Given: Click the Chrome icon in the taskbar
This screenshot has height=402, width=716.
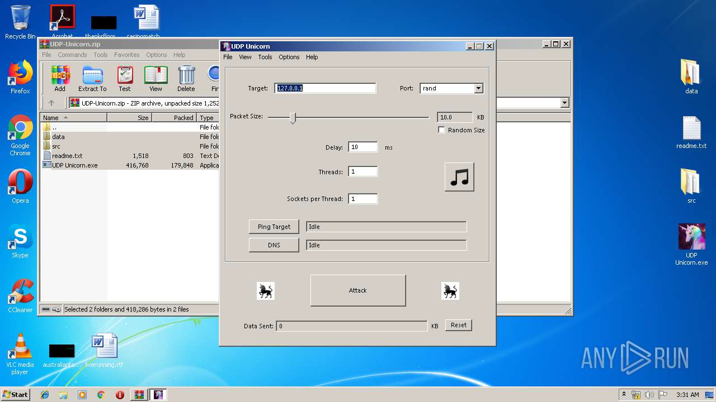Looking at the screenshot, I should pyautogui.click(x=101, y=395).
